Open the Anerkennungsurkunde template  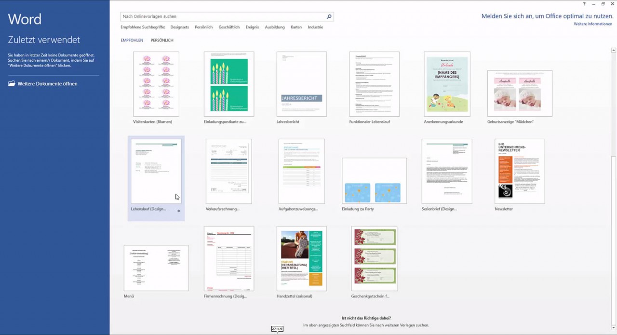point(447,84)
